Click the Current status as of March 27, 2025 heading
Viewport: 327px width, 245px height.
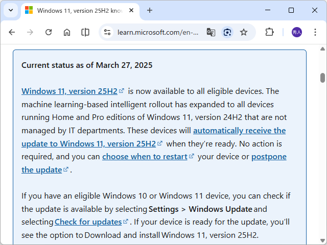coord(87,65)
